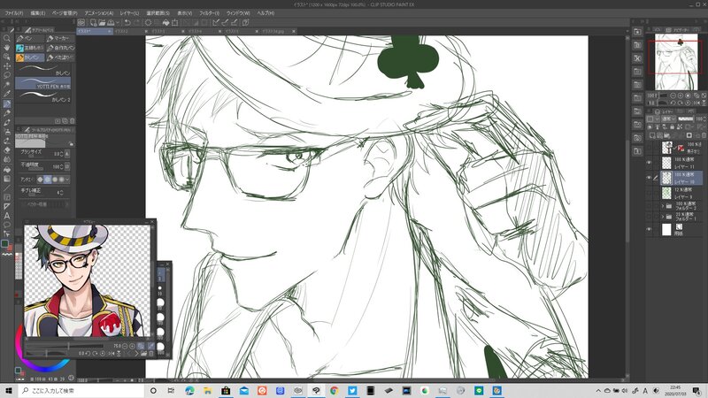708x398 pixels.
Task: Open the save dropdown arrow in command bar
Action: (118, 22)
